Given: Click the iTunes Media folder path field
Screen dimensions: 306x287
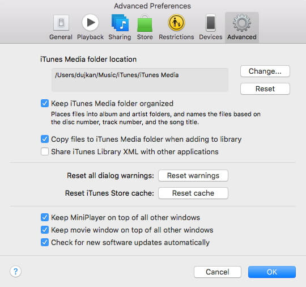Looking at the screenshot, I should [140, 80].
